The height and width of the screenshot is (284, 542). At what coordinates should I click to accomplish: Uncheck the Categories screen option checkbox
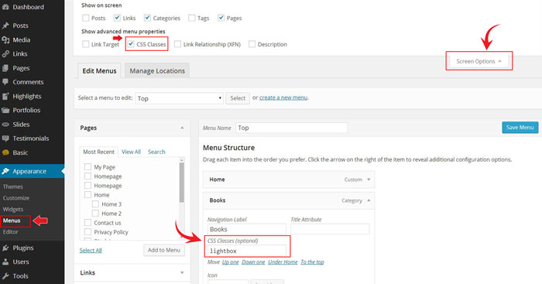[x=147, y=18]
